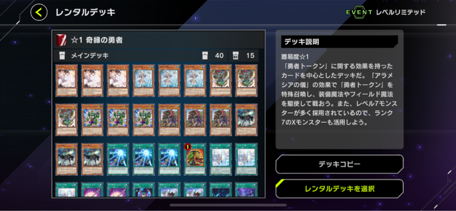Click the bottom home indicator bar
456x211 pixels.
228,205
